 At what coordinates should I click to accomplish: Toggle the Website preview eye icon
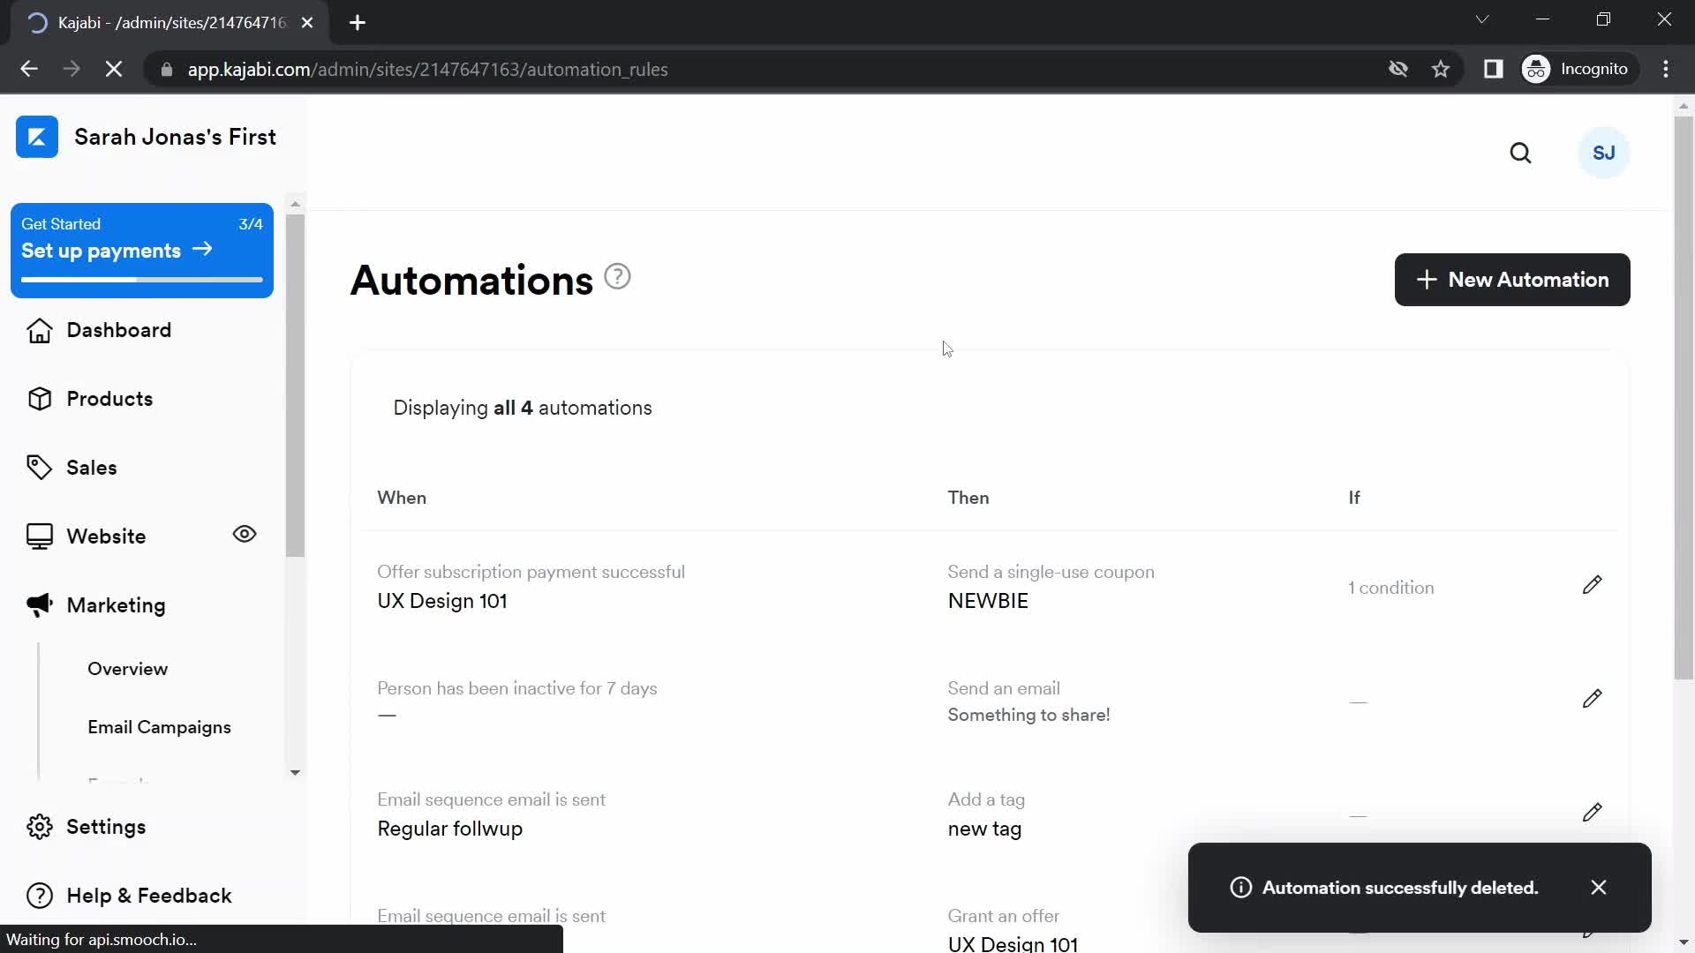coord(245,534)
